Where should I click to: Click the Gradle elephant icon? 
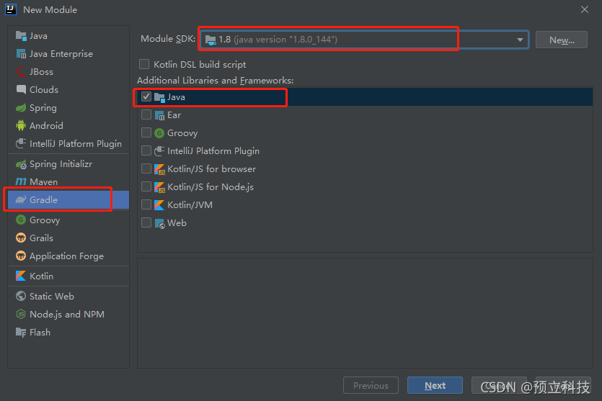(x=21, y=199)
